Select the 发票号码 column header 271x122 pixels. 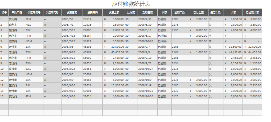(x=93, y=12)
